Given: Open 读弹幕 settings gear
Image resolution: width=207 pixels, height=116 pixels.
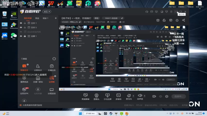Looking at the screenshot, I should 55,76.
